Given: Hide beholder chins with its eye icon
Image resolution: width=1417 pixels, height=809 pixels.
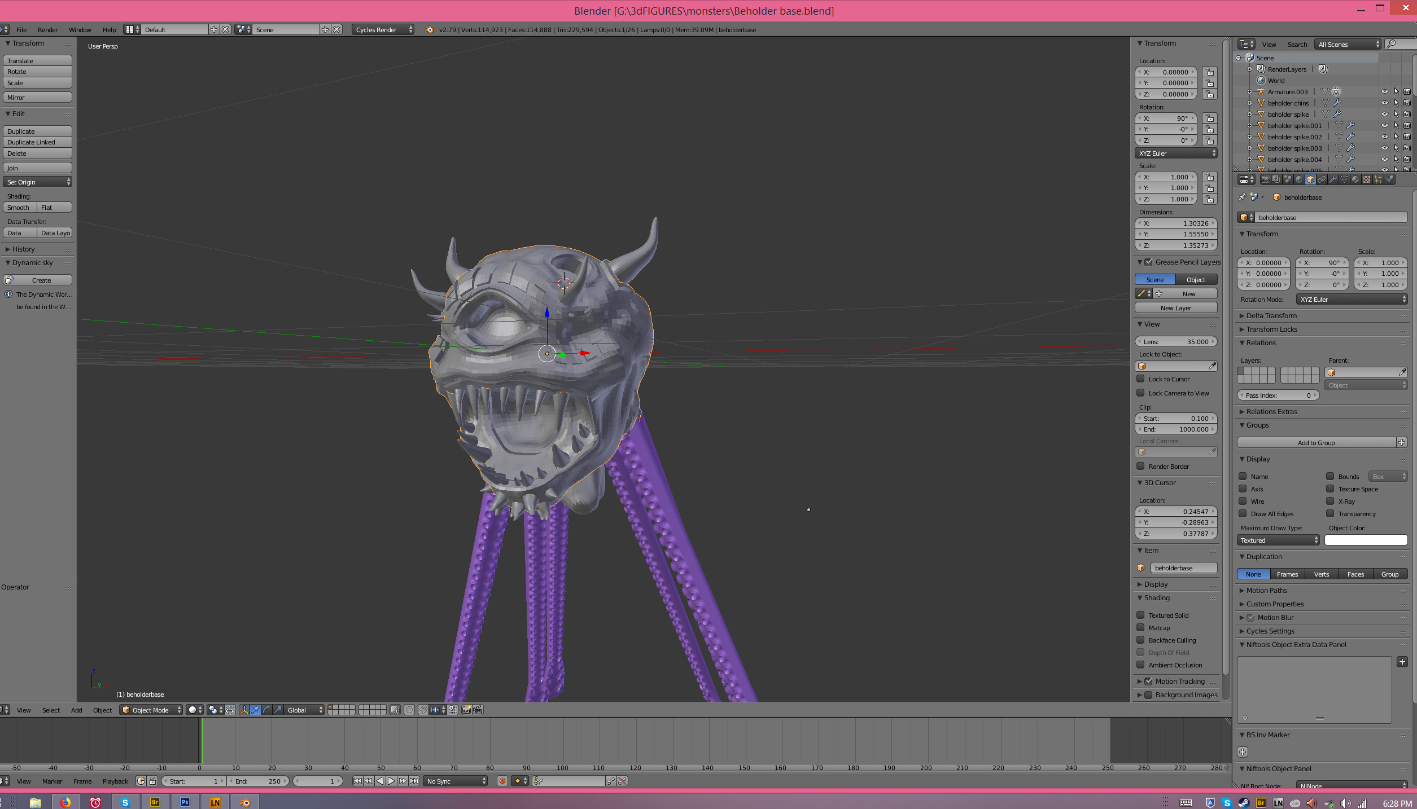Looking at the screenshot, I should coord(1384,103).
